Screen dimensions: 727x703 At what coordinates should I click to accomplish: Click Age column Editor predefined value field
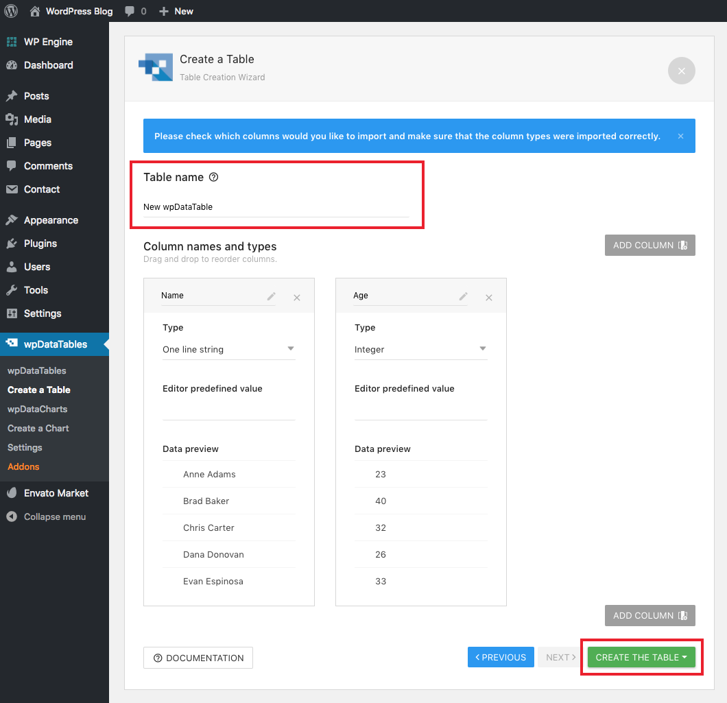click(420, 410)
